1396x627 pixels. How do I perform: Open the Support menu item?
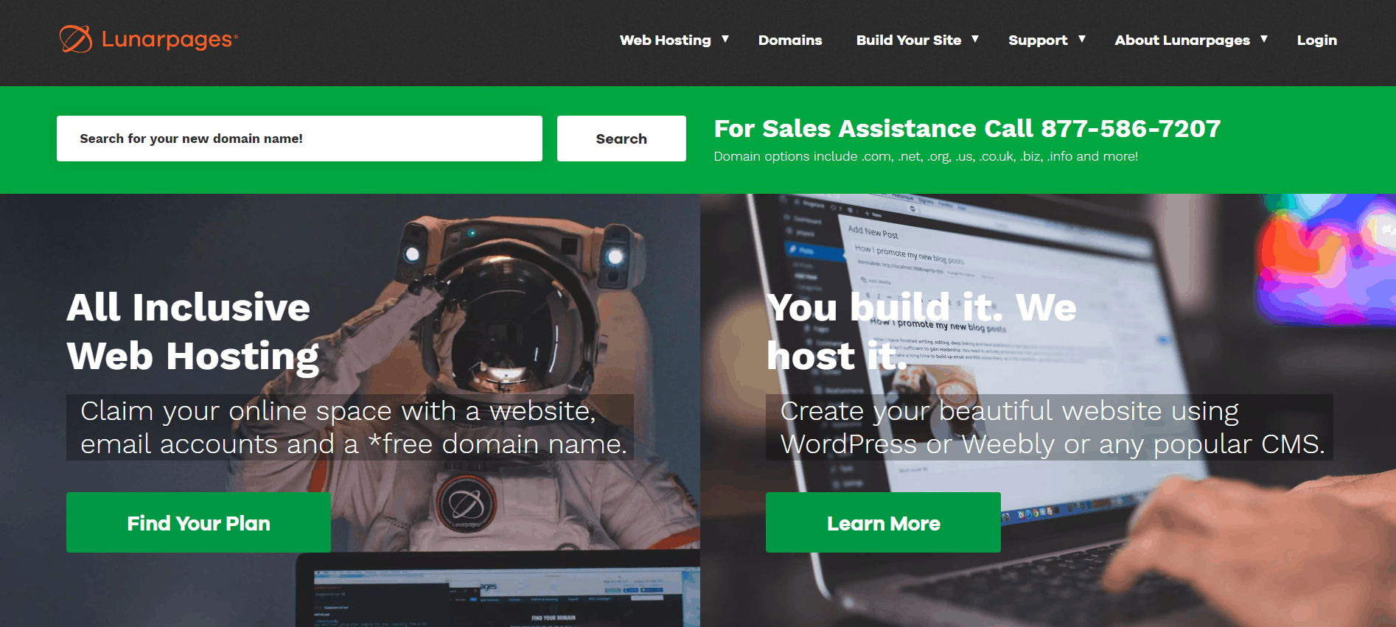tap(1038, 40)
